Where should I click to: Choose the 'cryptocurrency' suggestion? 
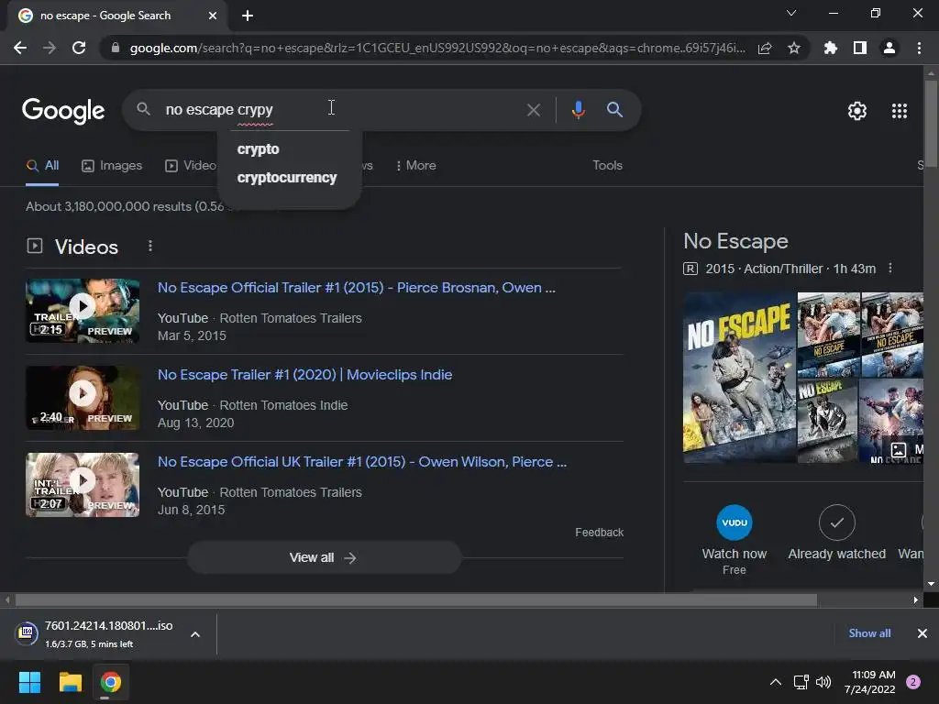click(287, 178)
